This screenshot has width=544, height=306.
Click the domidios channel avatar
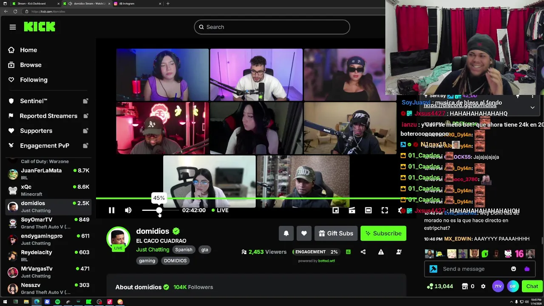[x=118, y=238]
